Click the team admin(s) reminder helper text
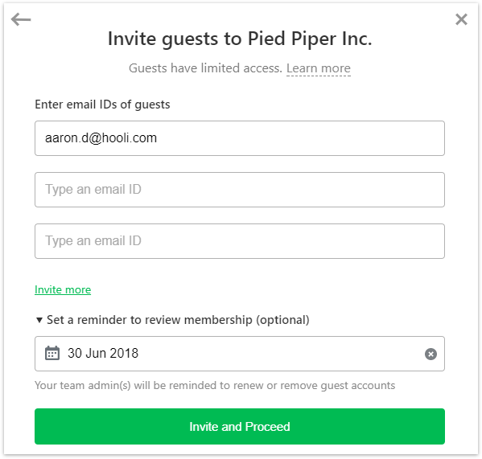This screenshot has height=459, width=482. (x=215, y=385)
